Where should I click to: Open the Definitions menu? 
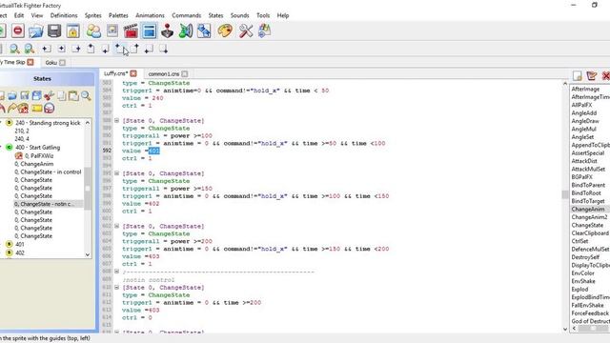click(64, 15)
